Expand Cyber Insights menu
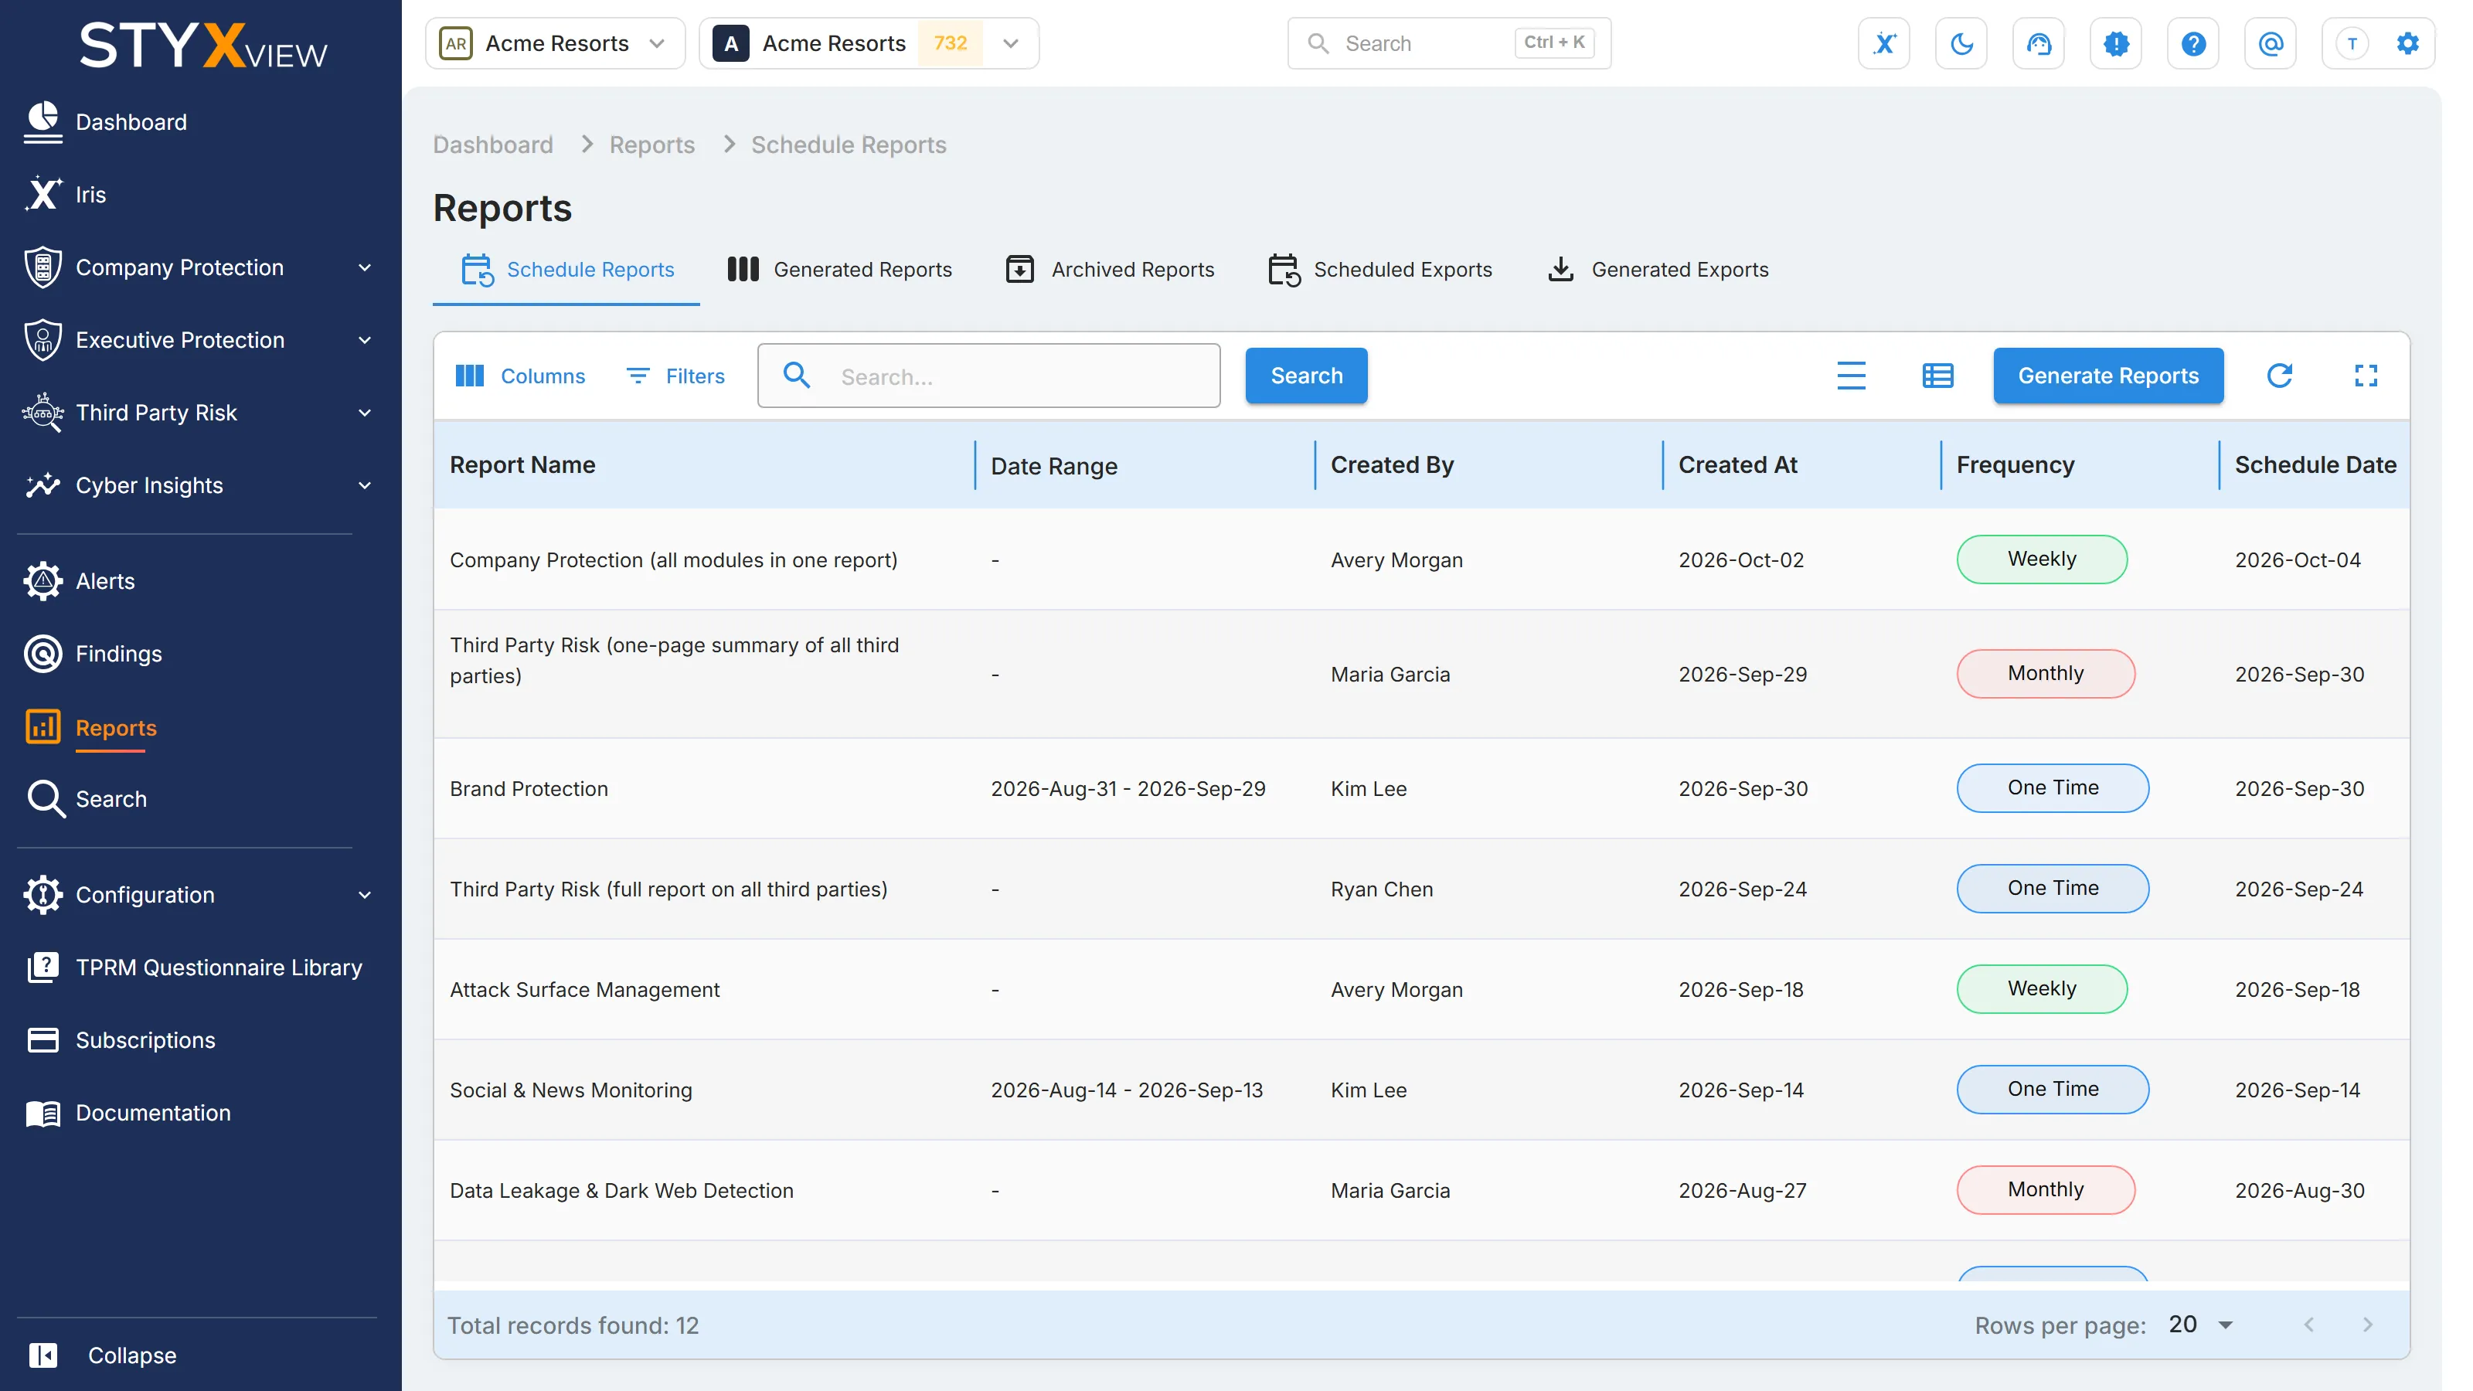Viewport: 2473px width, 1391px height. 199,485
